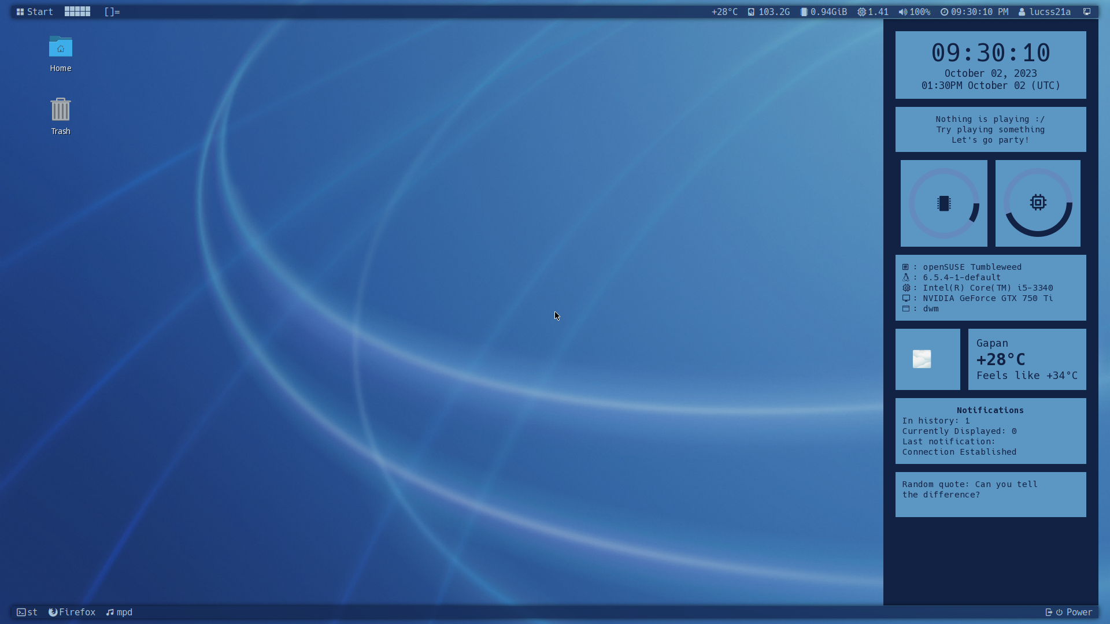
Task: Open the Home folder icon
Action: (61, 54)
